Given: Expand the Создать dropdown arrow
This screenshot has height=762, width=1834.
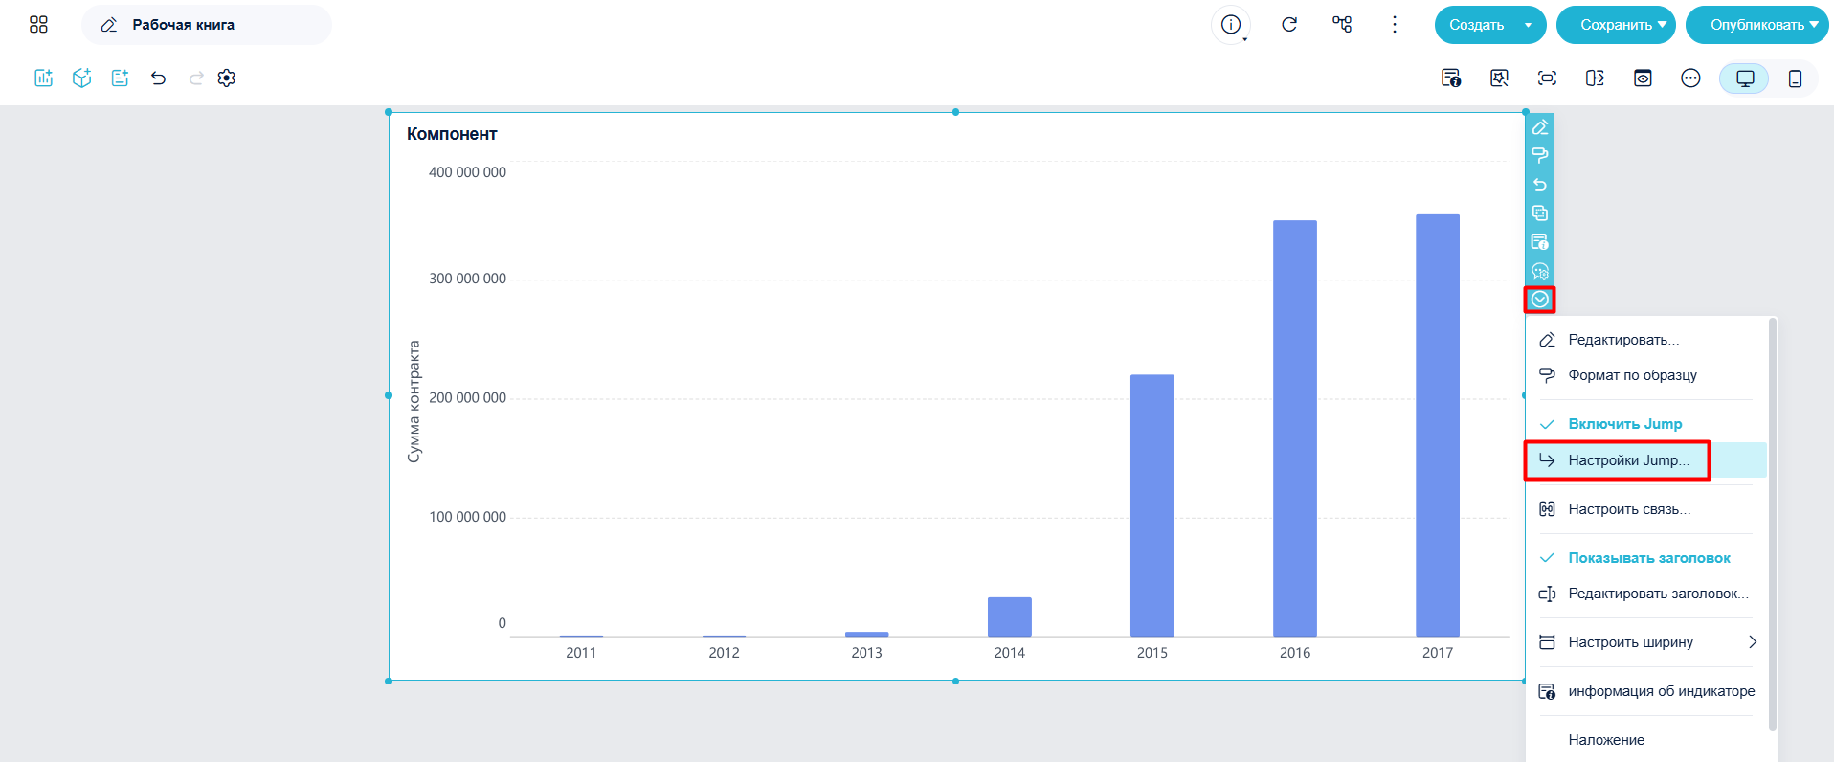Looking at the screenshot, I should click(1528, 26).
